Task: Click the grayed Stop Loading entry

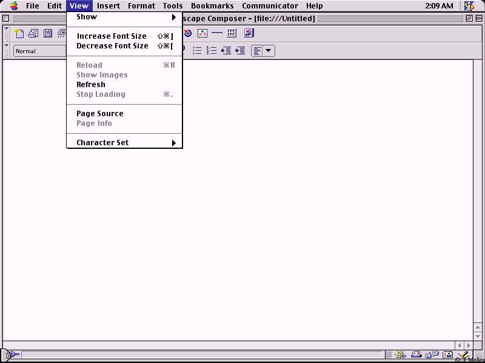Action: 124,94
